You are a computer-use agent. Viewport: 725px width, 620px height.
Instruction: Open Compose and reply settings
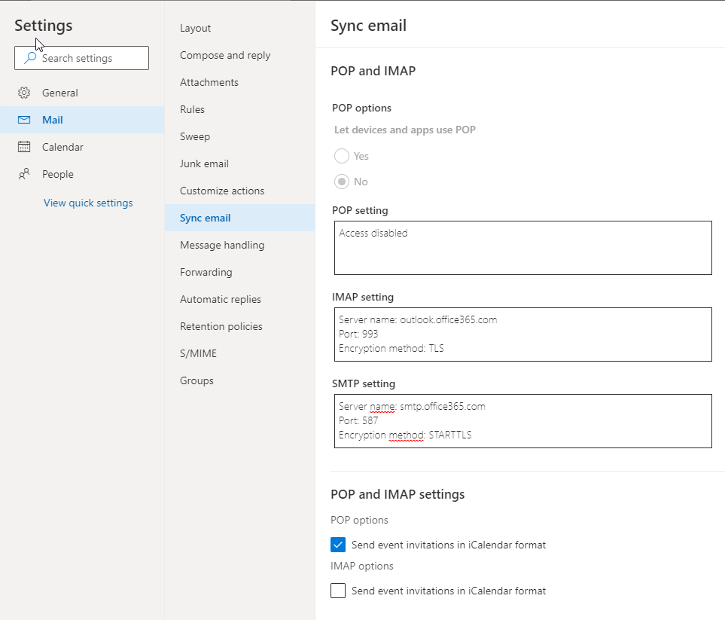239,55
